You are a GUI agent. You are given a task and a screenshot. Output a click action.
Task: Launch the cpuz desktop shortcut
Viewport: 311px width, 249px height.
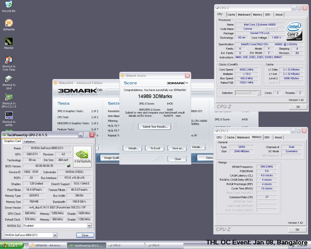[9, 79]
